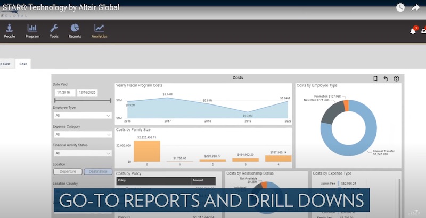
Task: Click the Date Paid range slider left handle
Action: [55, 101]
